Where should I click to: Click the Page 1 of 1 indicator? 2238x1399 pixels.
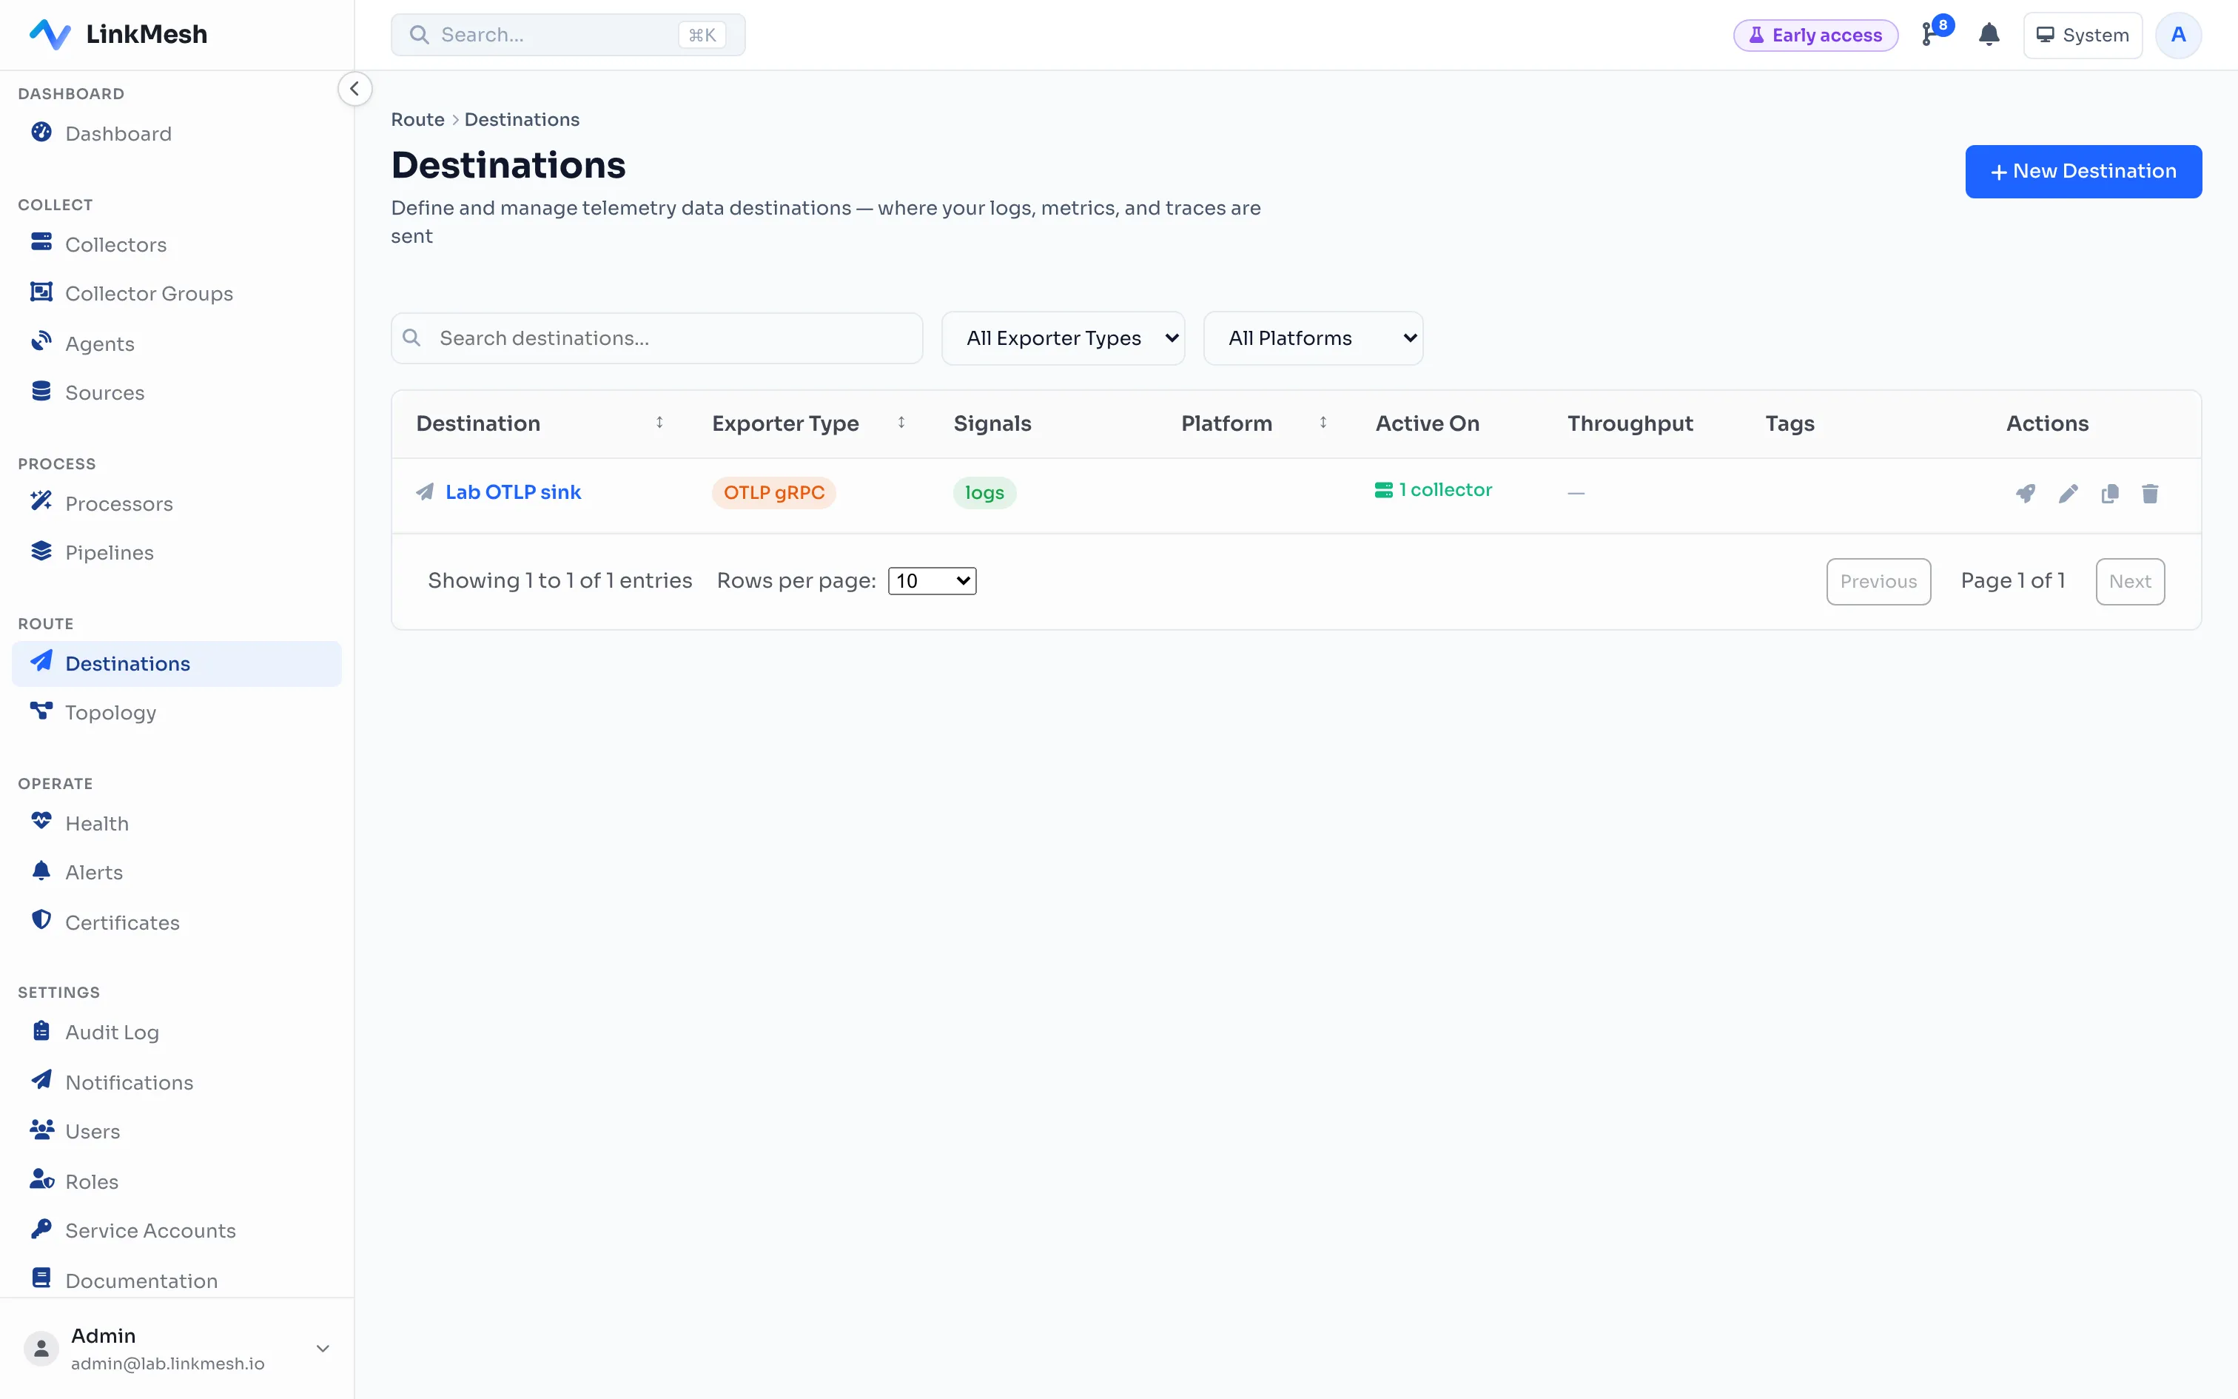2012,580
